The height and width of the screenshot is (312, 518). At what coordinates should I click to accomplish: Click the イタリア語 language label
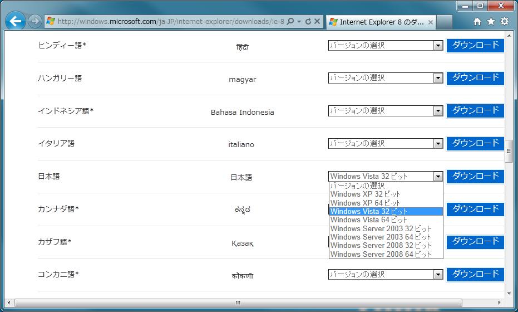click(56, 144)
